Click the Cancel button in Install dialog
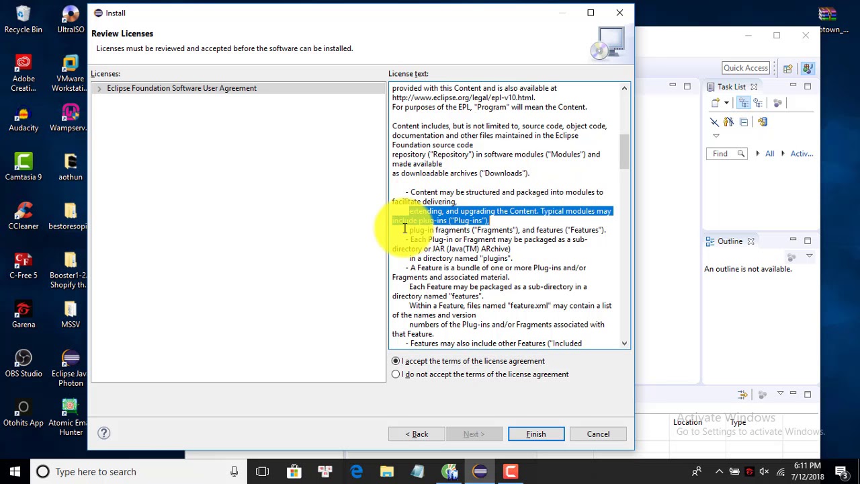Viewport: 860px width, 484px height. 598,434
